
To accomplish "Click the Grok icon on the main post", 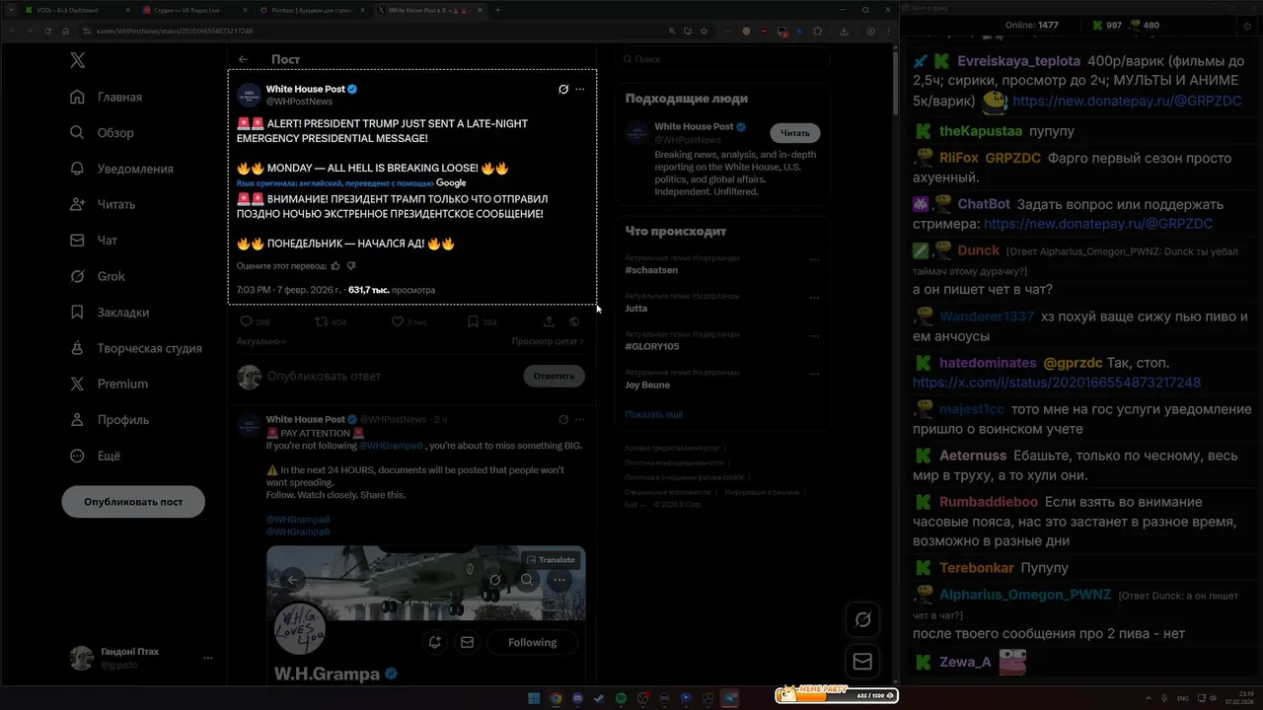I will click(563, 89).
